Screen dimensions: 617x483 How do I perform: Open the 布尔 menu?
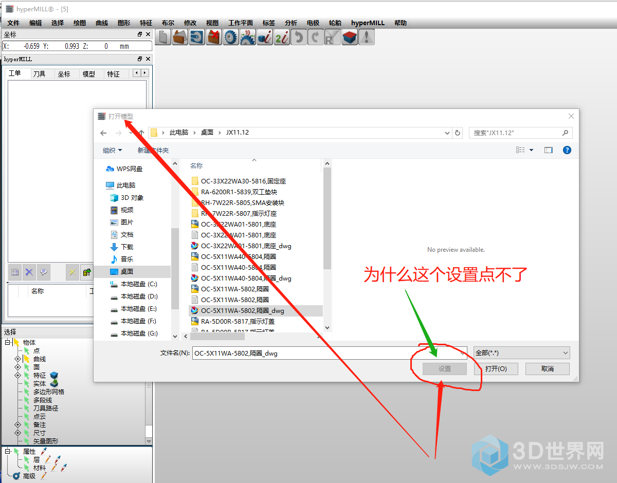(168, 23)
